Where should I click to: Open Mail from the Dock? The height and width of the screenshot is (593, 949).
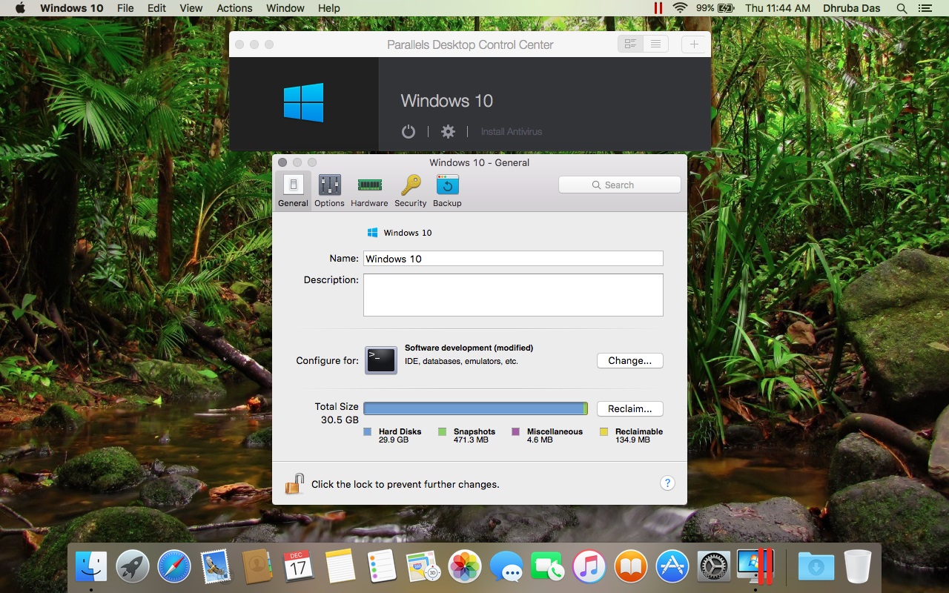pos(216,567)
